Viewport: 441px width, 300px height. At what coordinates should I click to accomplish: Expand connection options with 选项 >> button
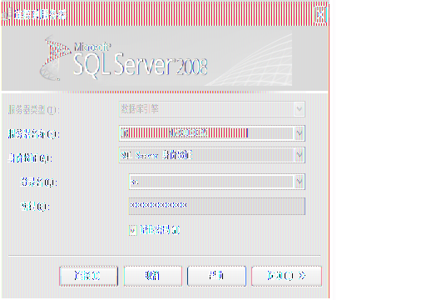click(x=286, y=276)
